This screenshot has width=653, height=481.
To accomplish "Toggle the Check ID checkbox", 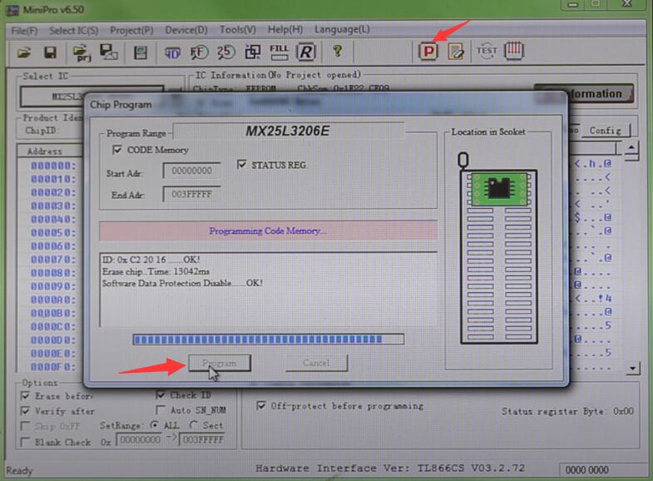I will [x=161, y=394].
